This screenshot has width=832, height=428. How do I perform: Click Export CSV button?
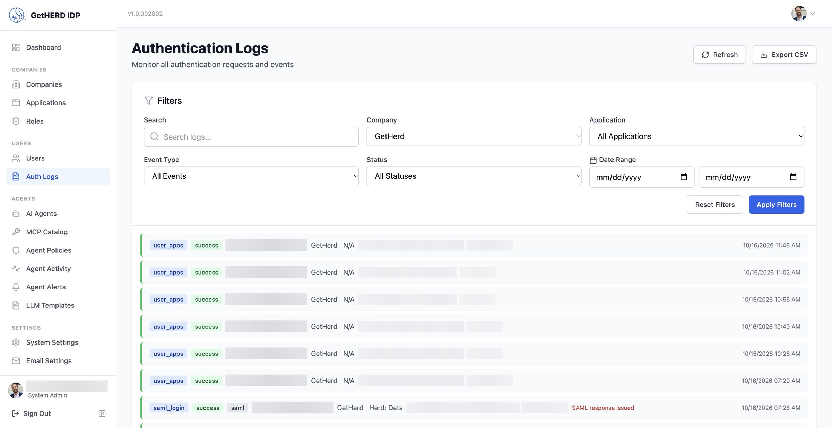(784, 55)
